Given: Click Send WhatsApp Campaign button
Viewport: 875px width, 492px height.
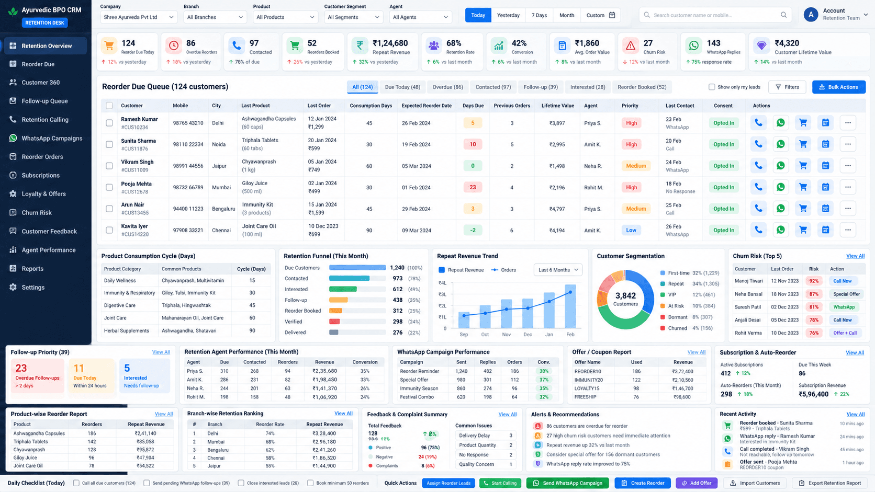Looking at the screenshot, I should 568,483.
